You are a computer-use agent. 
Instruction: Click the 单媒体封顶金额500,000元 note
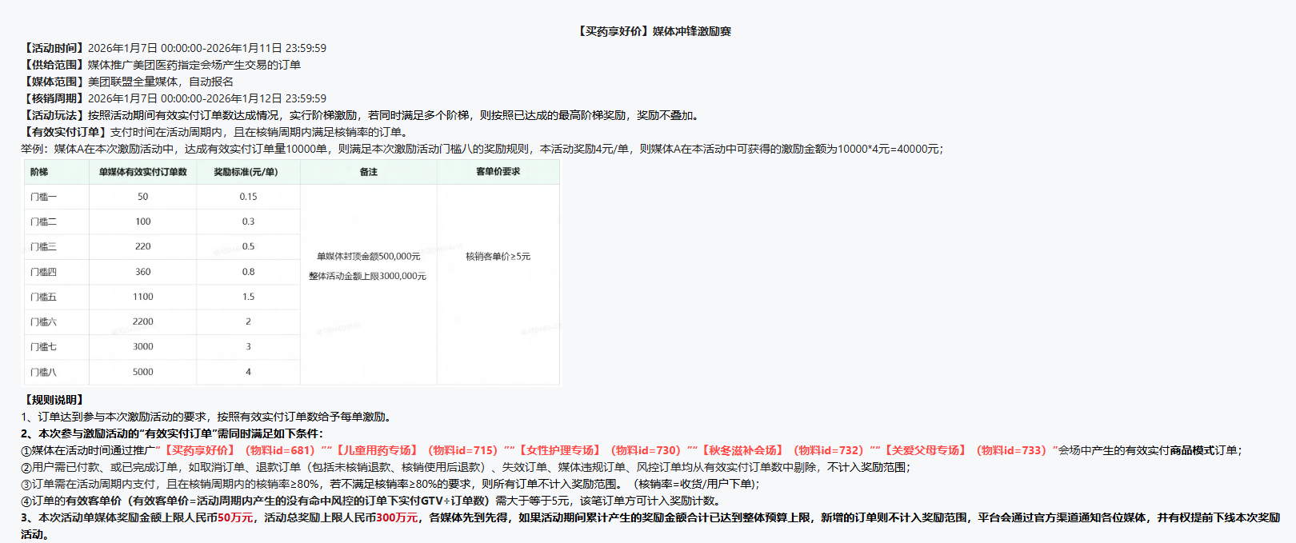(x=368, y=257)
